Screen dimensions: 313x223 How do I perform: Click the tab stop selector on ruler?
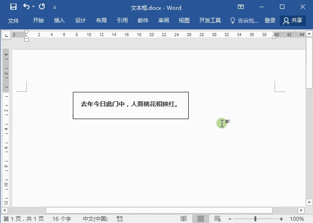tap(7, 35)
